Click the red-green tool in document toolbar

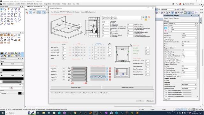pos(27,13)
